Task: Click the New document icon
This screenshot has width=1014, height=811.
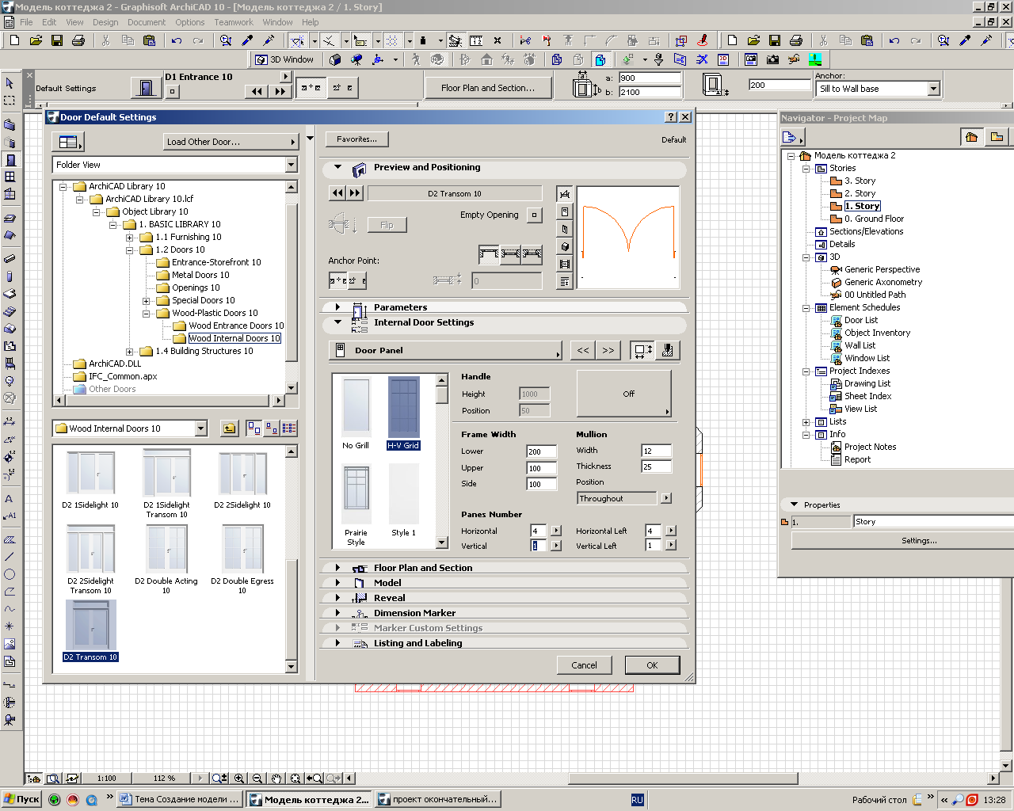Action: coord(14,40)
